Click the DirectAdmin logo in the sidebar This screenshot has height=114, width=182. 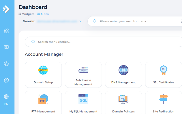click(x=6, y=9)
